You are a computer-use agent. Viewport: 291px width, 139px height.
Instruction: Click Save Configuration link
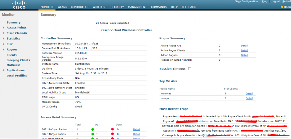pyautogui.click(x=247, y=1)
